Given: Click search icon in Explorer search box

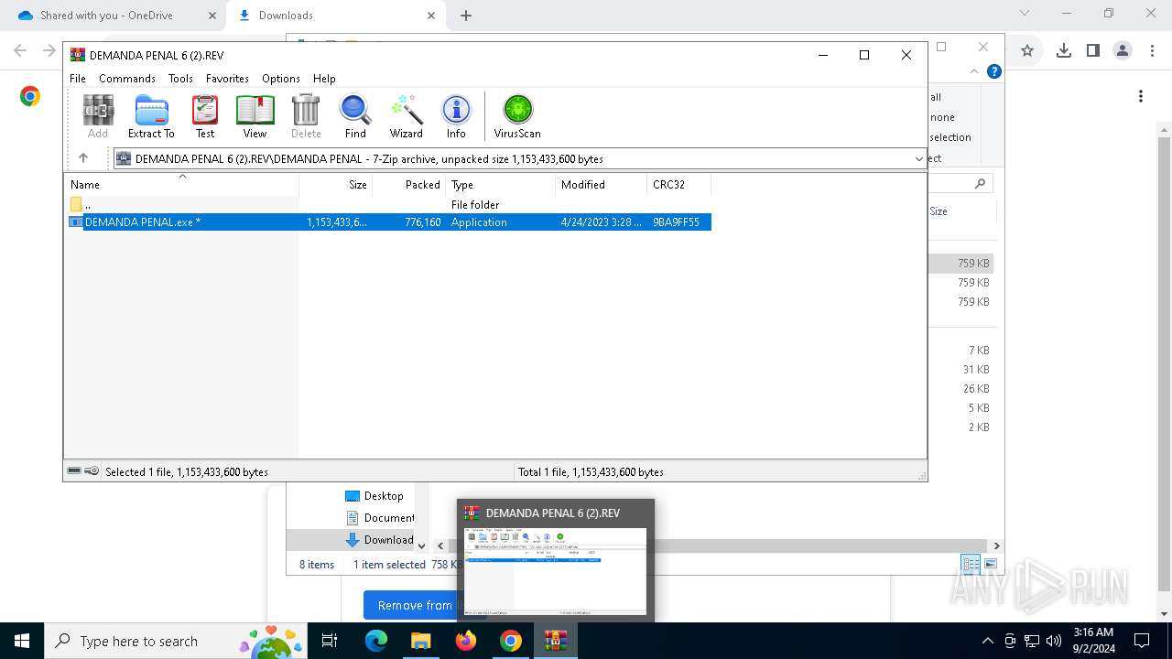Looking at the screenshot, I should [x=980, y=184].
